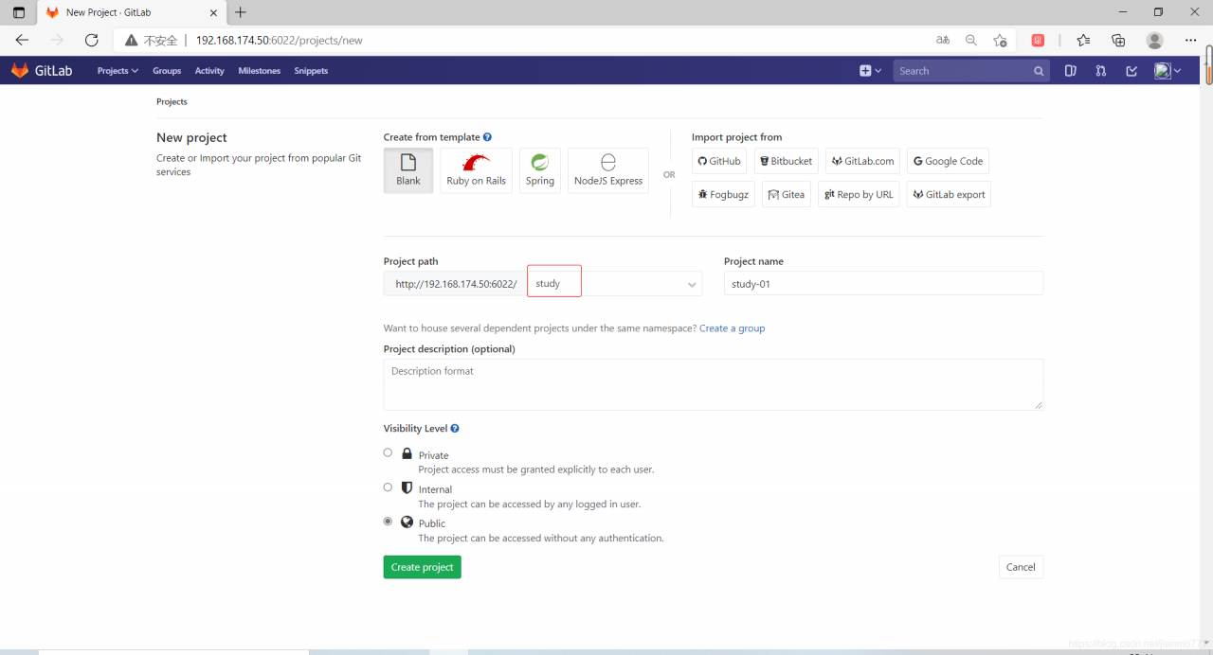Select Public visibility radio button
1213x655 pixels.
(388, 522)
